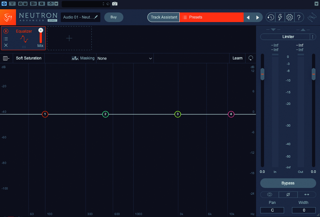Click the input down-triangle above Limiter
320x217 pixels.
(273, 30)
